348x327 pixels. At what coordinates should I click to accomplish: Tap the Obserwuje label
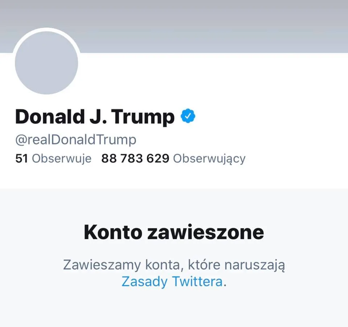point(62,158)
